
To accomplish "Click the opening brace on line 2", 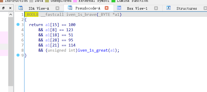I will point(25,20).
